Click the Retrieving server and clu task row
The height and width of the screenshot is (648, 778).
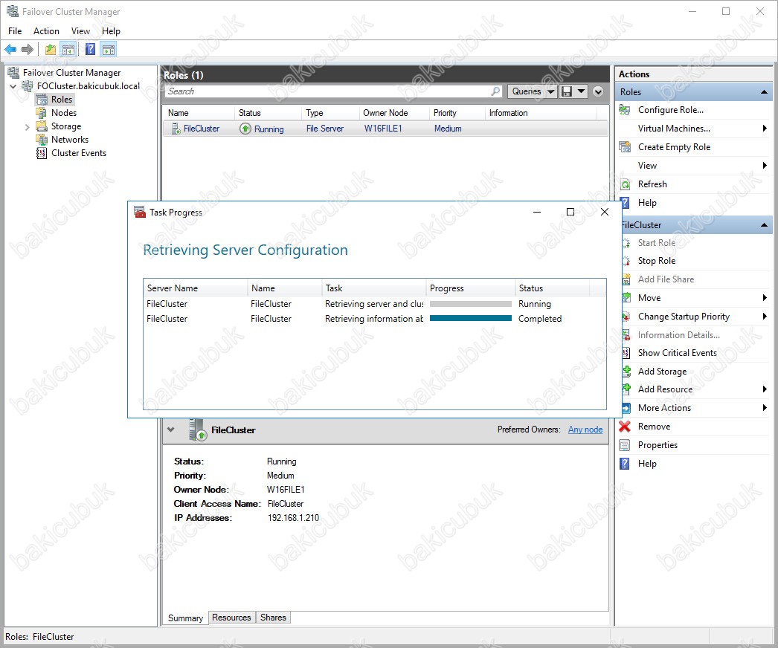click(374, 304)
